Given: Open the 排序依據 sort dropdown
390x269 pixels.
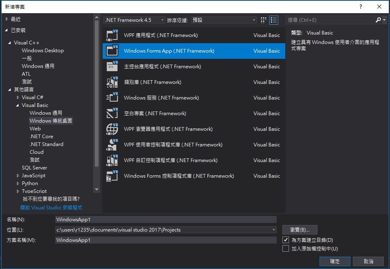Looking at the screenshot, I should click(x=223, y=20).
